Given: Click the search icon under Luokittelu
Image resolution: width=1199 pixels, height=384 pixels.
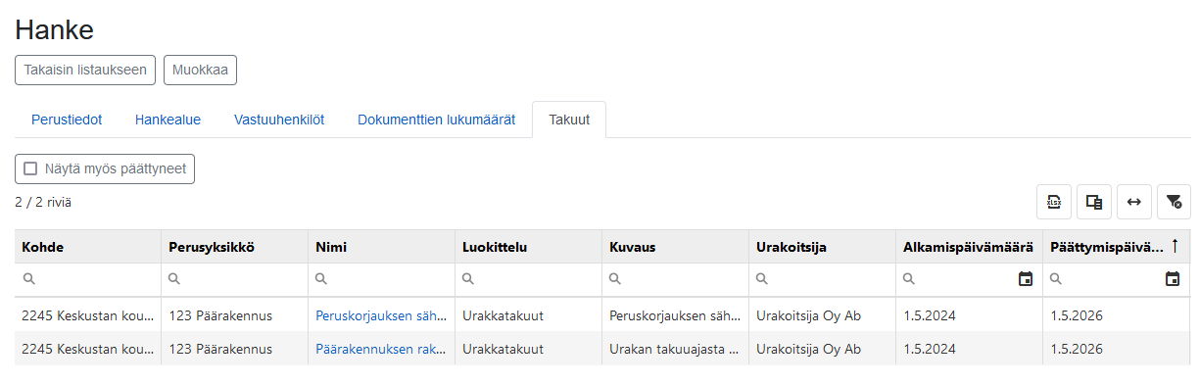Looking at the screenshot, I should 469,279.
